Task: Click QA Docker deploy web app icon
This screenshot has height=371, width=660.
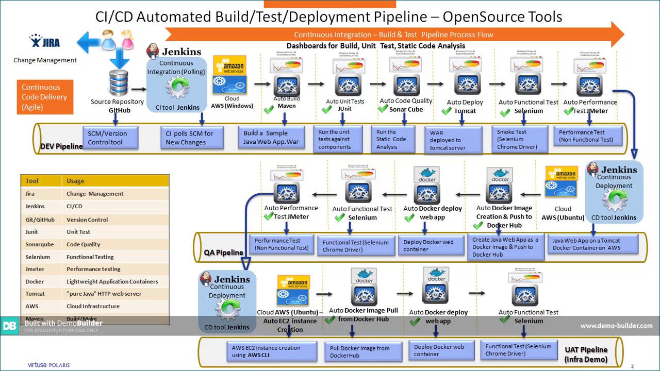Action: click(x=427, y=193)
